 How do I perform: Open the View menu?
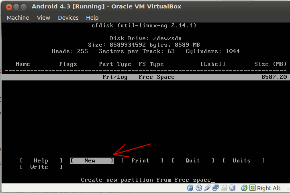tap(43, 18)
